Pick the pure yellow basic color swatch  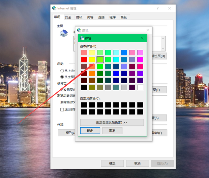pyautogui.click(x=92, y=60)
